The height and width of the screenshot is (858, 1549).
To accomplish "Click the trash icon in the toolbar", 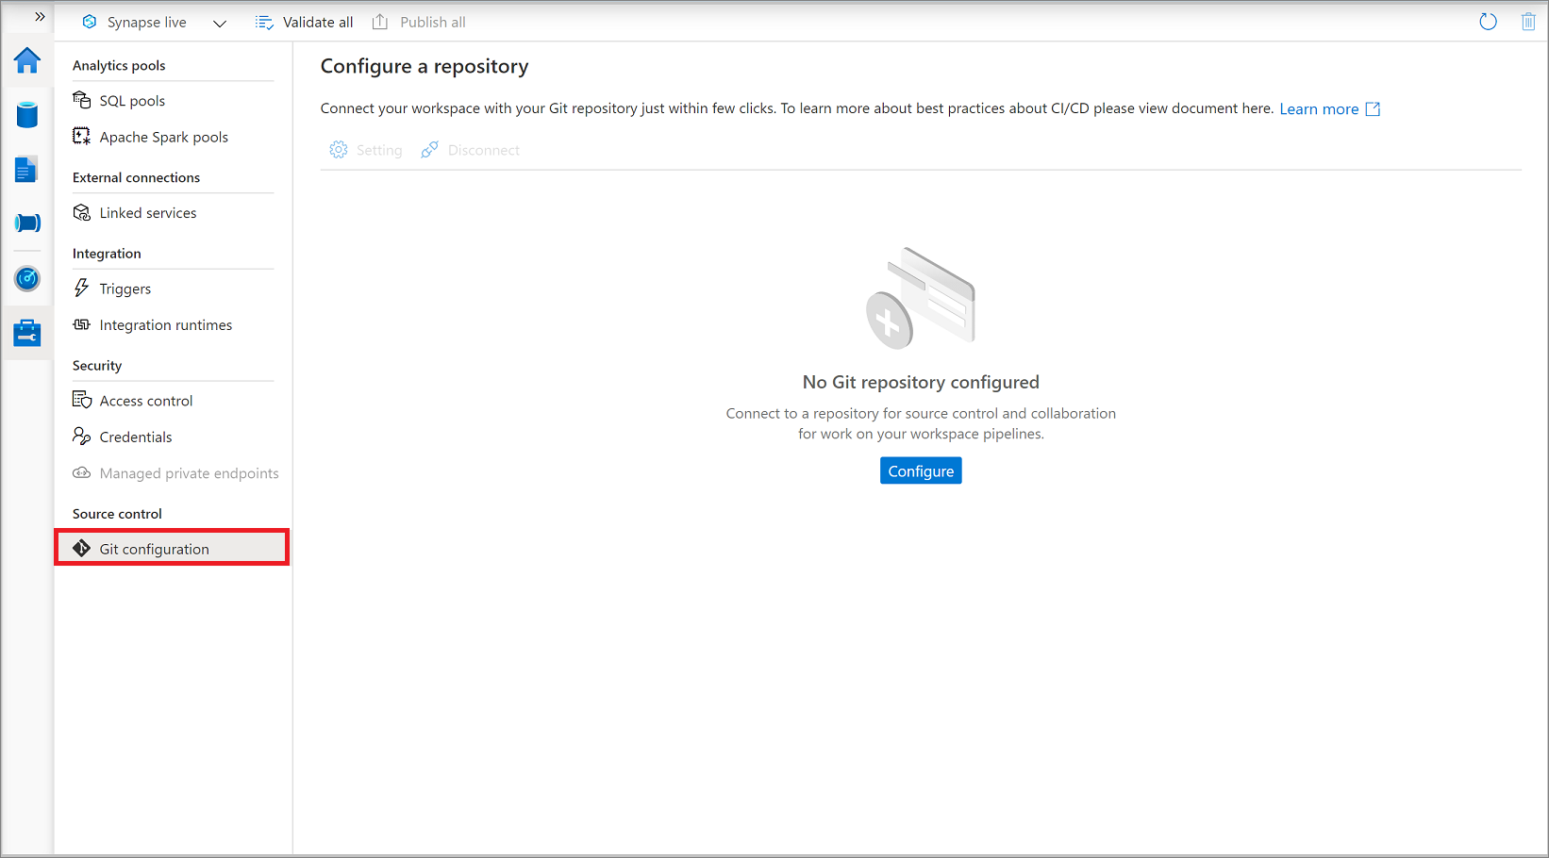I will pyautogui.click(x=1528, y=21).
